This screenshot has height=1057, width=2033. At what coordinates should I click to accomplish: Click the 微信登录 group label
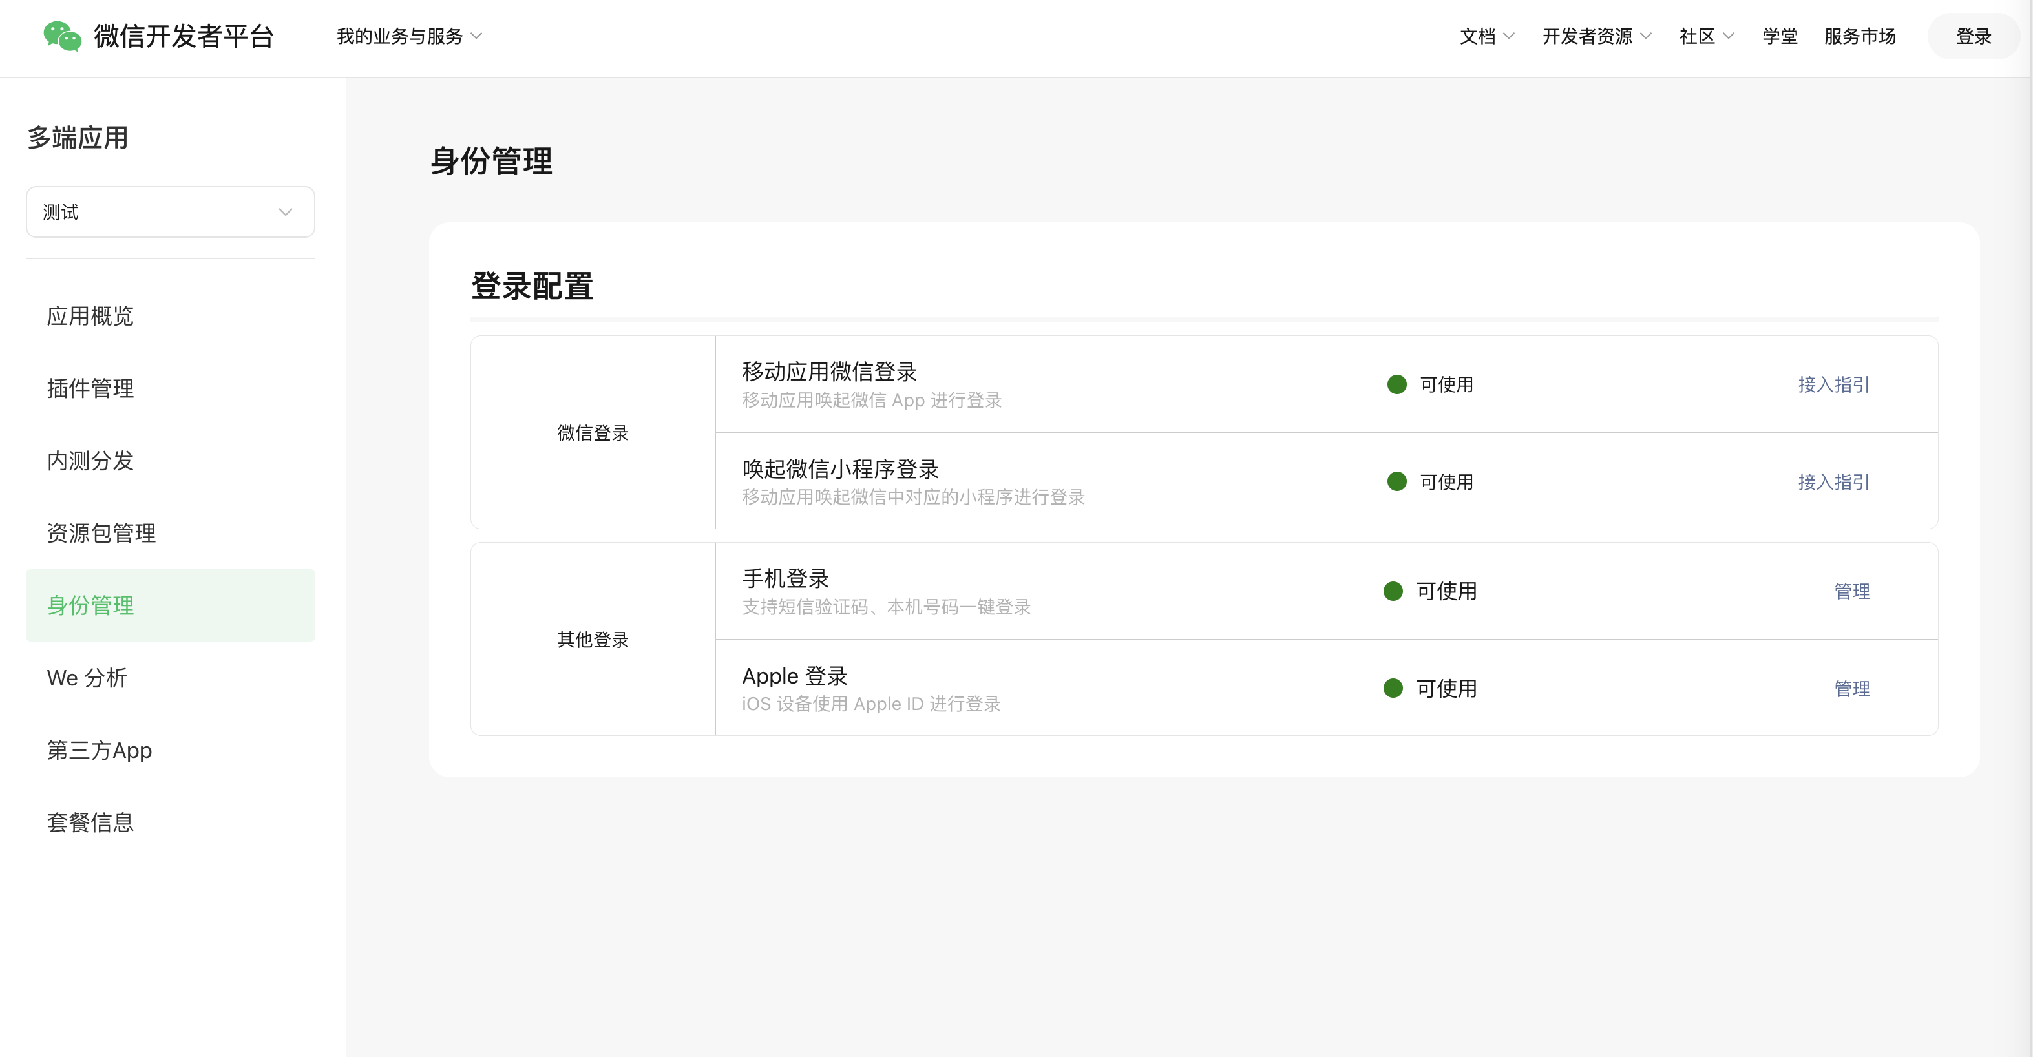pyautogui.click(x=593, y=433)
